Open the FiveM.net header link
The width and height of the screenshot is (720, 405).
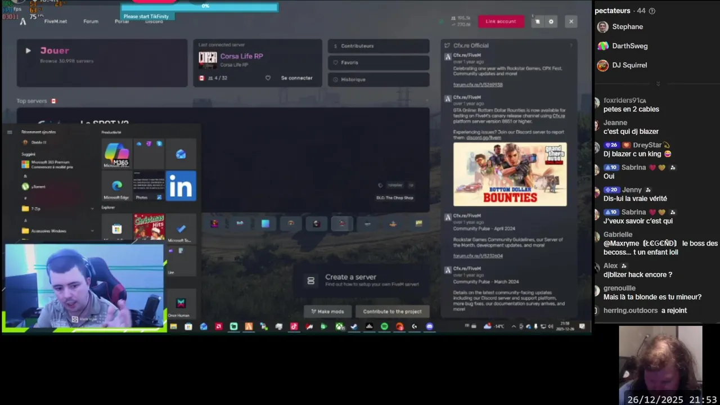click(56, 21)
